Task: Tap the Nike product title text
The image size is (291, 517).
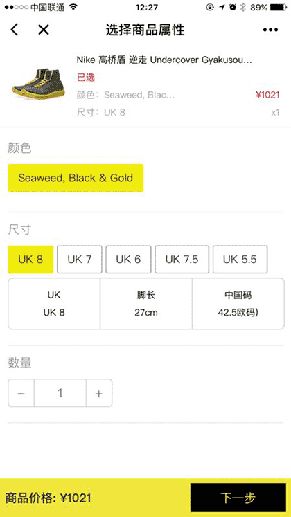Action: pos(164,60)
